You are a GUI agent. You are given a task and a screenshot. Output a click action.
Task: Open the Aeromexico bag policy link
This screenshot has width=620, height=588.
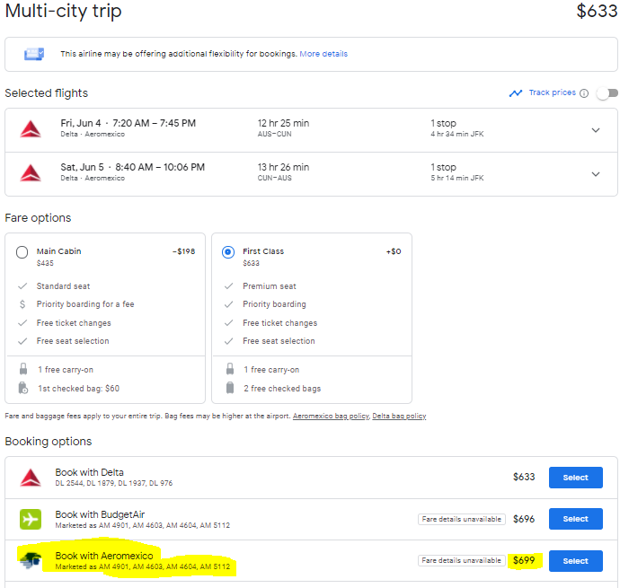click(331, 417)
